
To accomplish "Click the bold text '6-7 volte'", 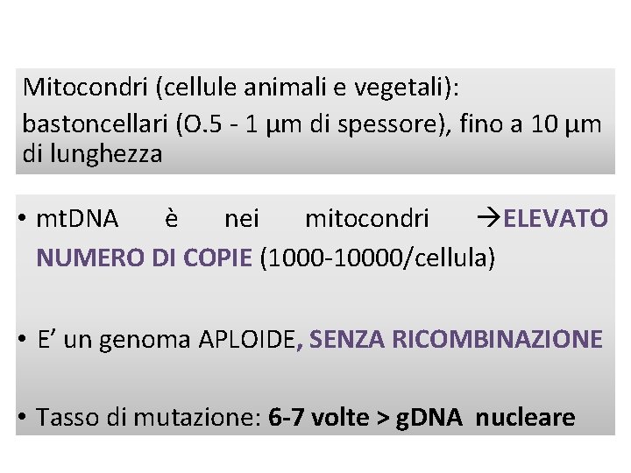I will point(319,417).
